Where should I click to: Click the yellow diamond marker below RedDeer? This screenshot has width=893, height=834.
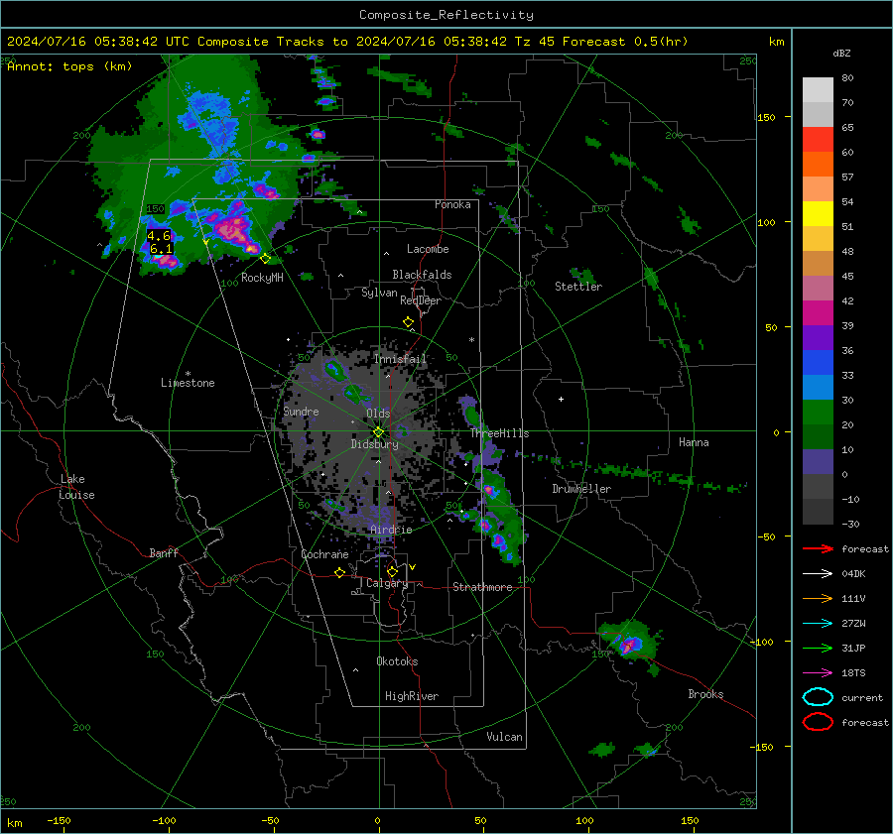pyautogui.click(x=409, y=322)
